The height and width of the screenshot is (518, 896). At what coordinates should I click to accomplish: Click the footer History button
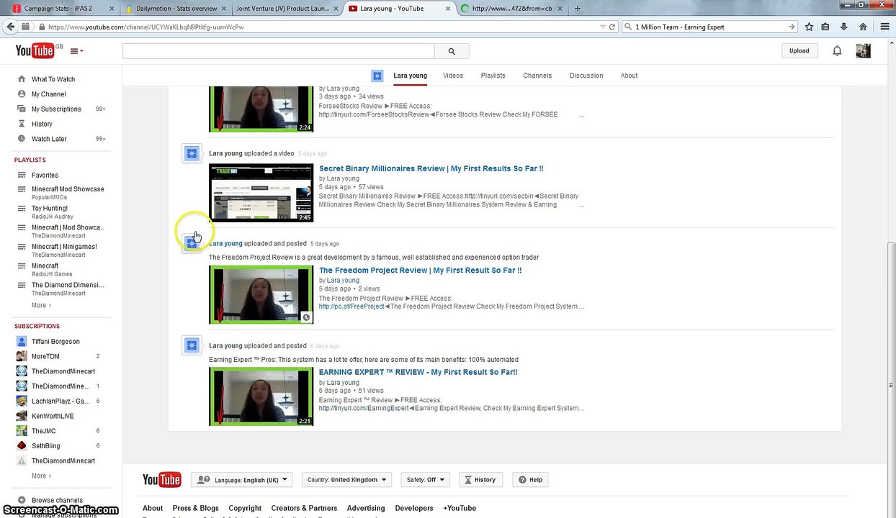[x=480, y=480]
